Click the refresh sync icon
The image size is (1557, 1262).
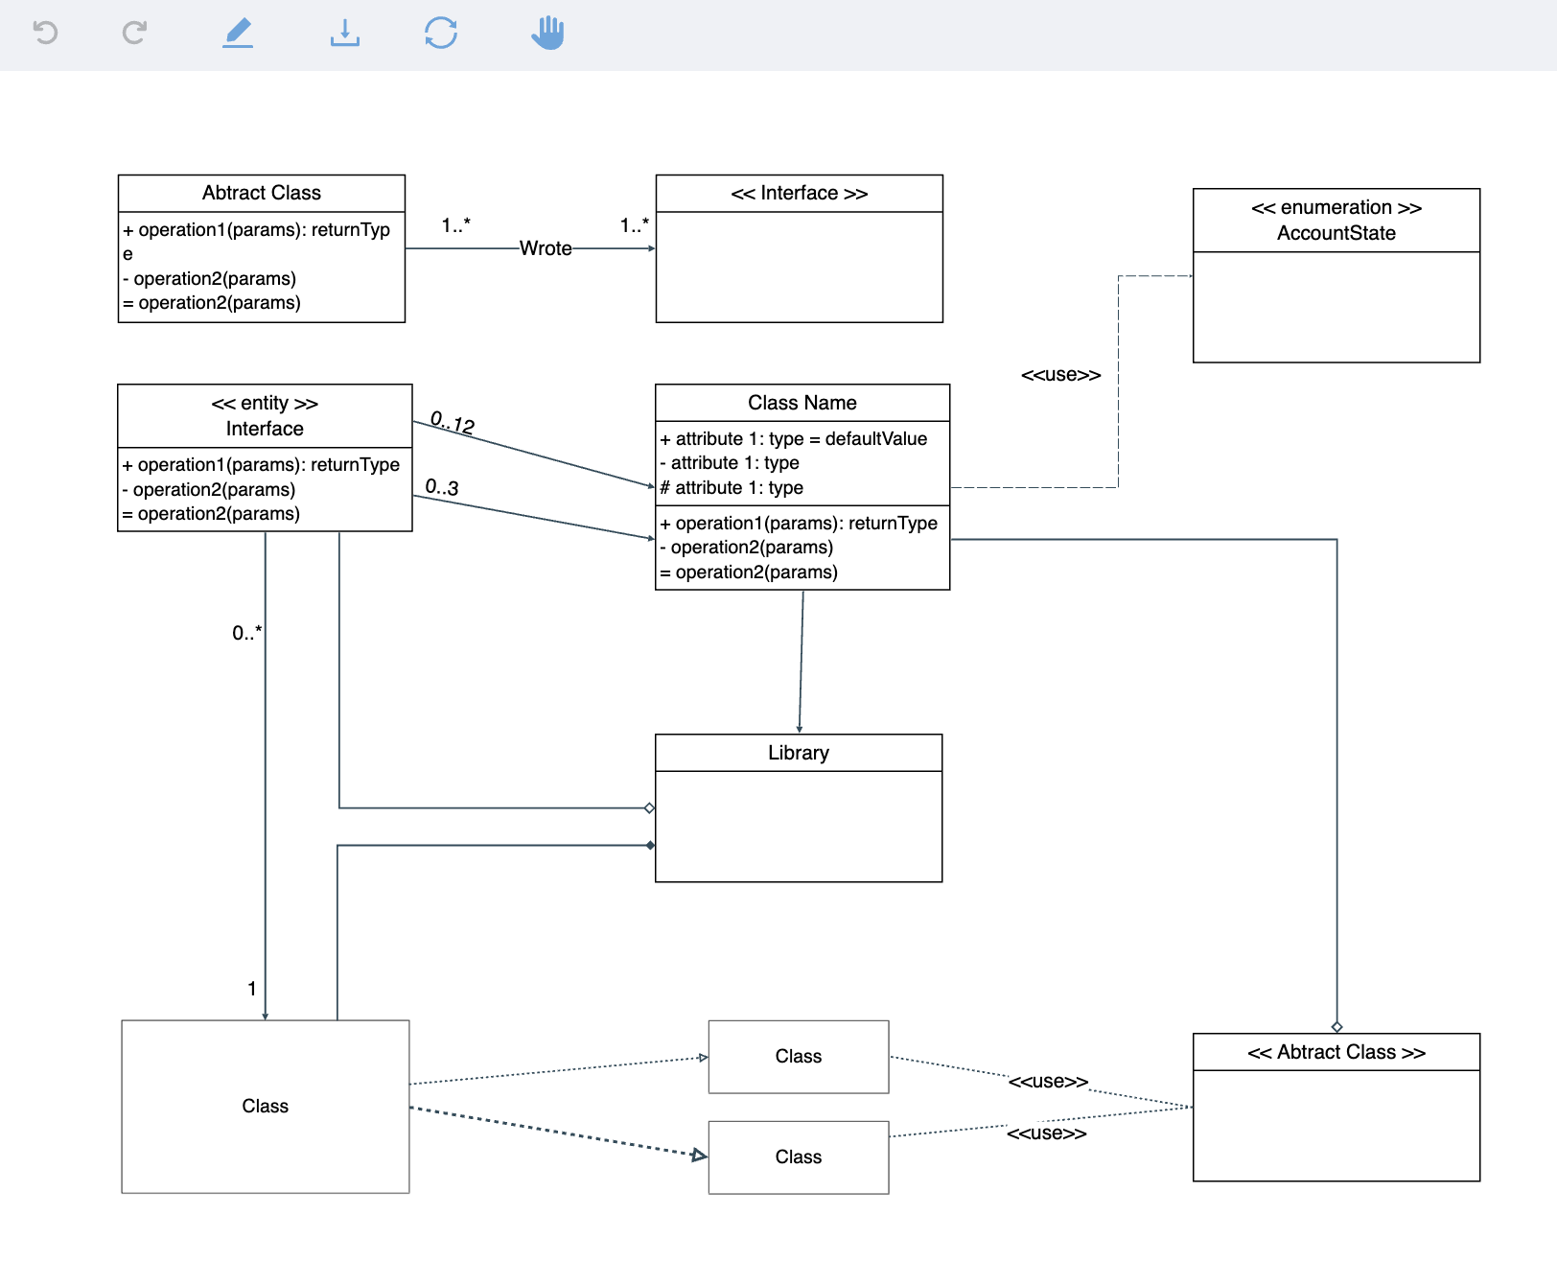(x=441, y=33)
